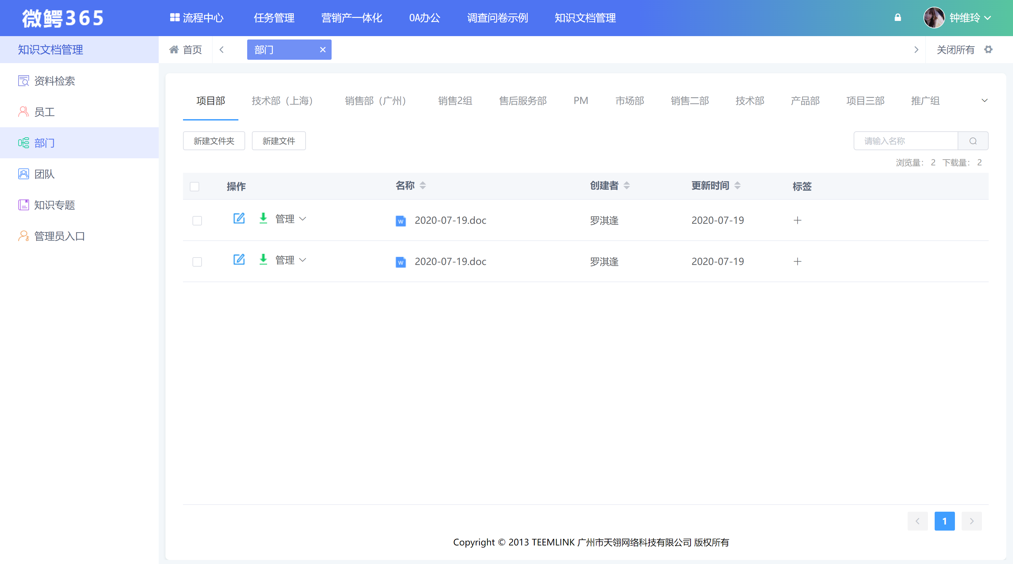Check the first document row checkbox
The width and height of the screenshot is (1013, 564).
coord(197,221)
